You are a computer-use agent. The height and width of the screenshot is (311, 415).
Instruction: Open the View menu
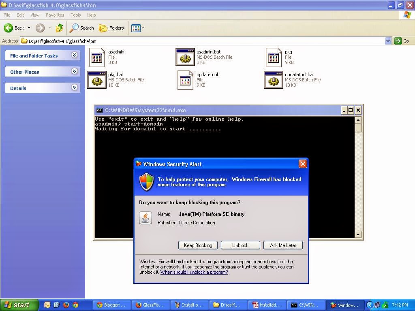(35, 15)
